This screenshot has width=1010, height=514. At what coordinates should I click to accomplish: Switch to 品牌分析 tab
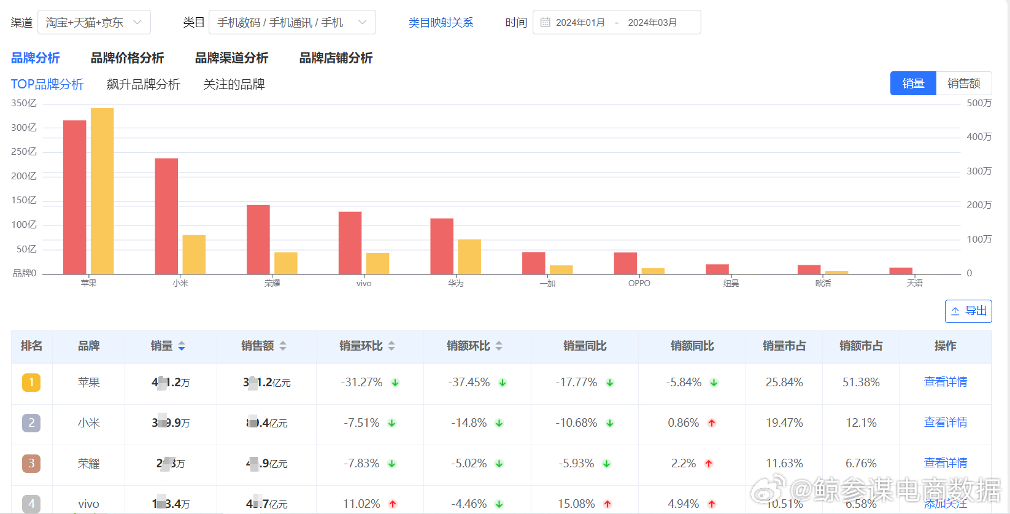point(36,58)
